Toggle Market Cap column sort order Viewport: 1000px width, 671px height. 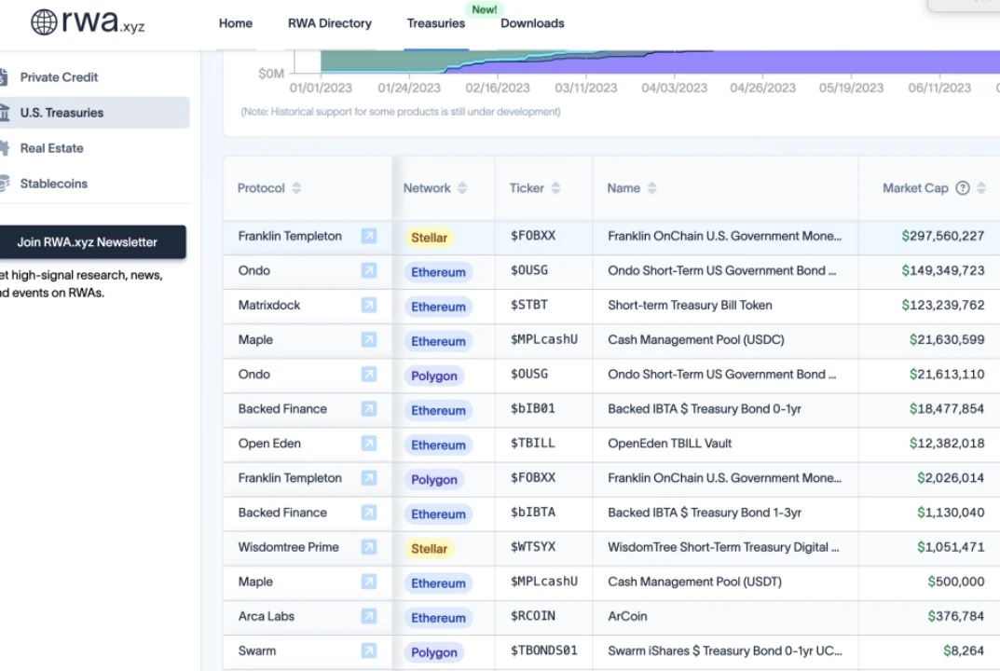click(x=982, y=188)
